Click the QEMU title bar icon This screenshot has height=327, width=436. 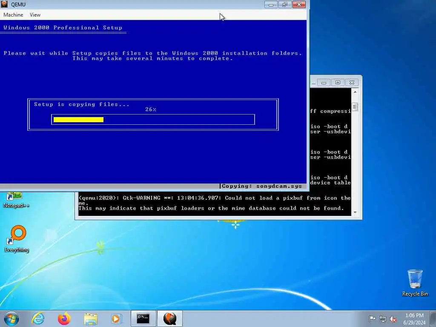click(x=4, y=4)
